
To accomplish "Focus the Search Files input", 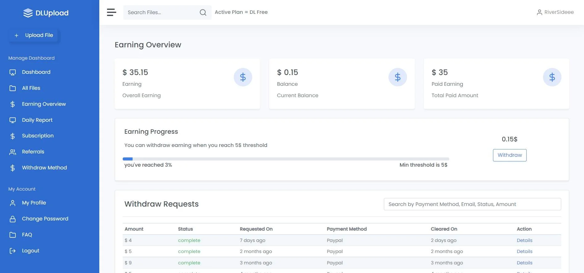I will [x=162, y=12].
